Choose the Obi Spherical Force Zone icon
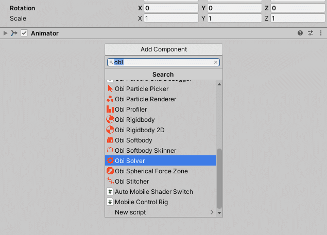The image size is (327, 235). pyautogui.click(x=110, y=171)
